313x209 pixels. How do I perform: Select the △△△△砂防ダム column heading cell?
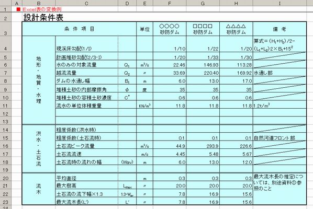236,29
